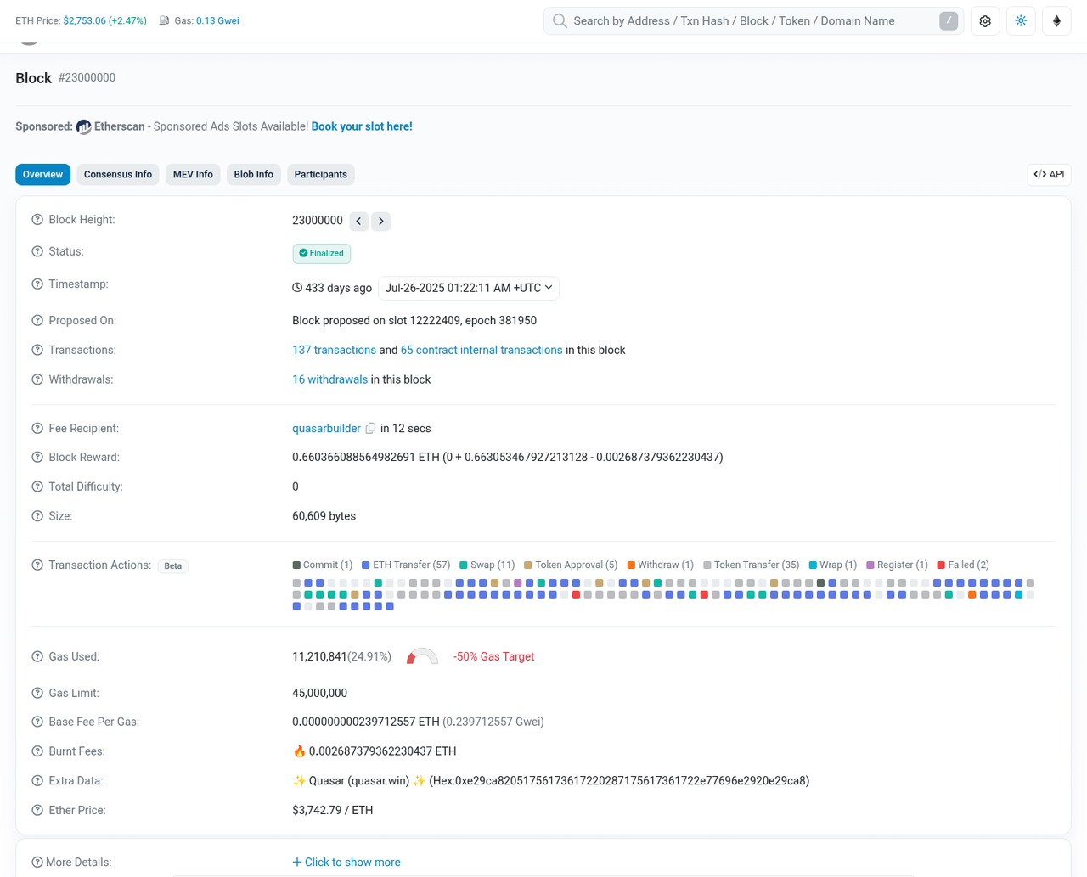This screenshot has height=877, width=1087.
Task: Go to the next block
Action: click(380, 221)
